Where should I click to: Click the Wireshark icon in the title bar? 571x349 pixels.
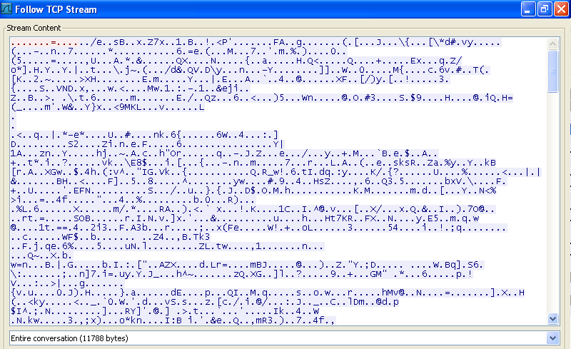tap(9, 9)
